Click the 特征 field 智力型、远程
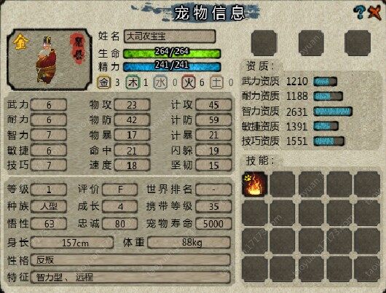The image size is (386, 293). click(x=130, y=277)
